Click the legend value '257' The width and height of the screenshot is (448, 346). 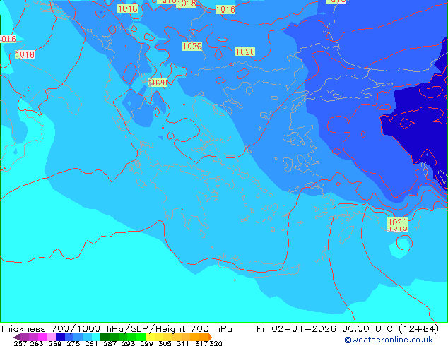[20, 343]
